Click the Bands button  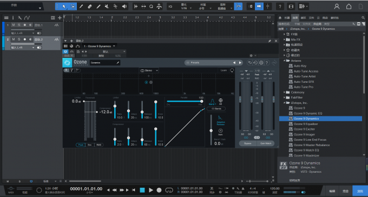[x=216, y=109]
